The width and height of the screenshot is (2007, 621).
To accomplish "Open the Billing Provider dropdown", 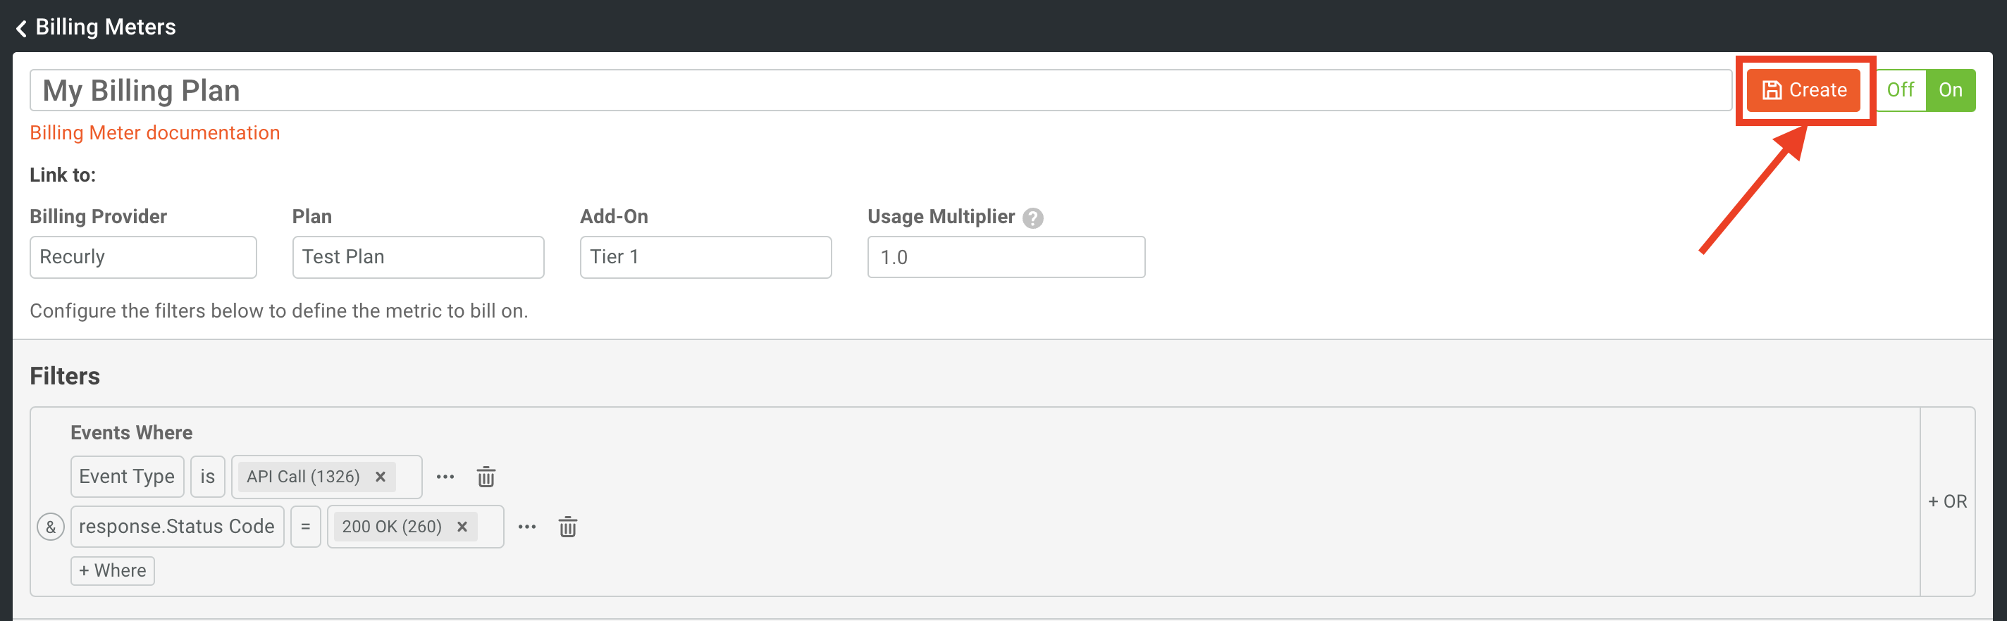I will click(x=142, y=257).
